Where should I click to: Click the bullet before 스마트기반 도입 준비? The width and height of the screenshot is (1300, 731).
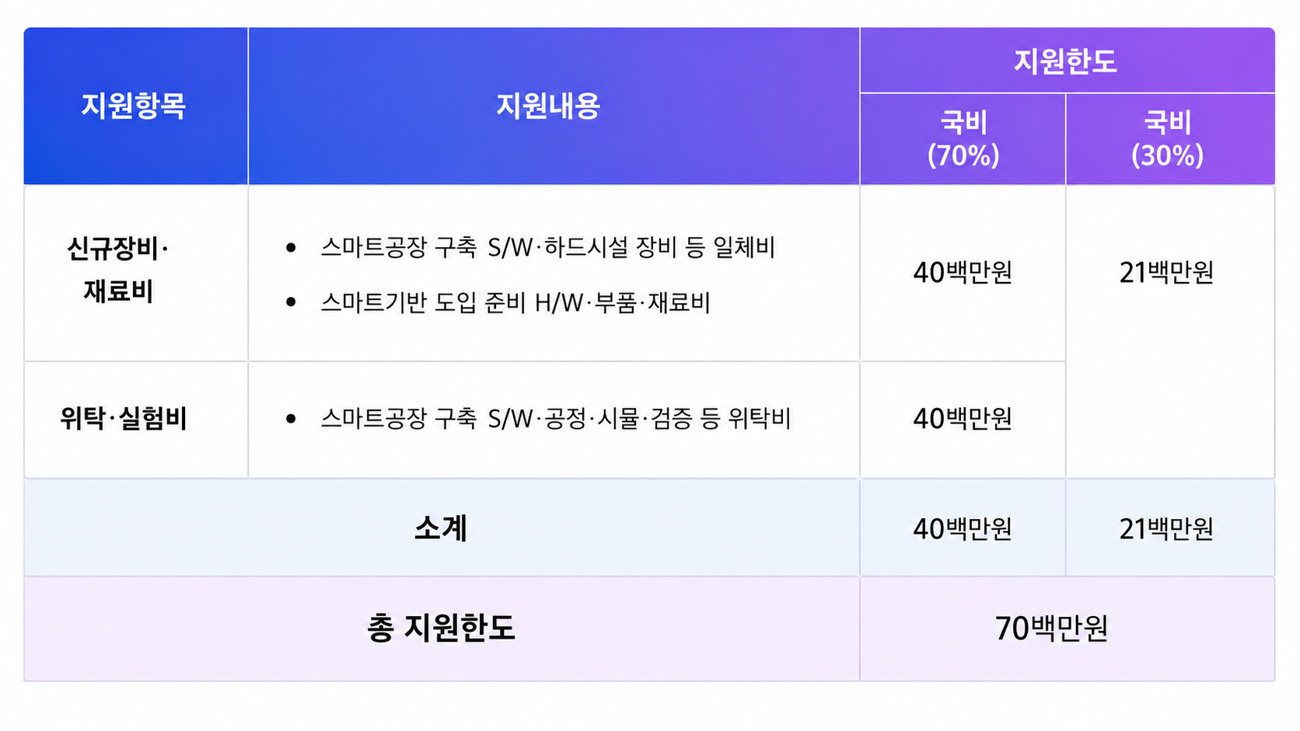[x=291, y=302]
